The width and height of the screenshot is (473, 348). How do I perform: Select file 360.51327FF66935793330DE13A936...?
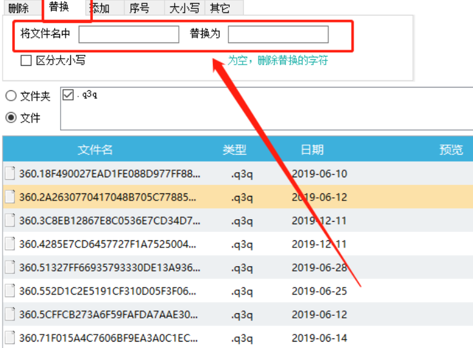pyautogui.click(x=110, y=267)
